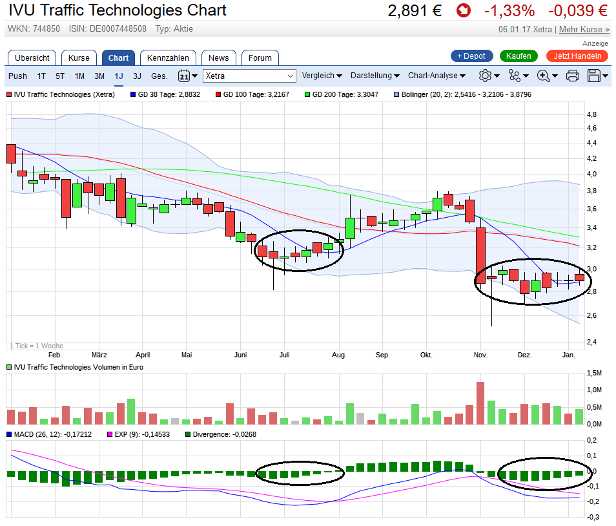Expand the save icon dropdown arrow
616x526 pixels.
(x=606, y=76)
